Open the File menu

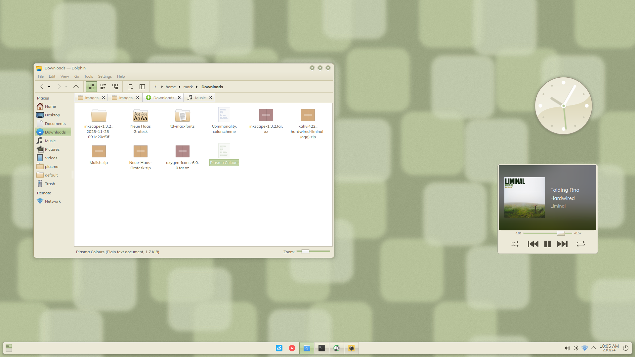(x=41, y=76)
